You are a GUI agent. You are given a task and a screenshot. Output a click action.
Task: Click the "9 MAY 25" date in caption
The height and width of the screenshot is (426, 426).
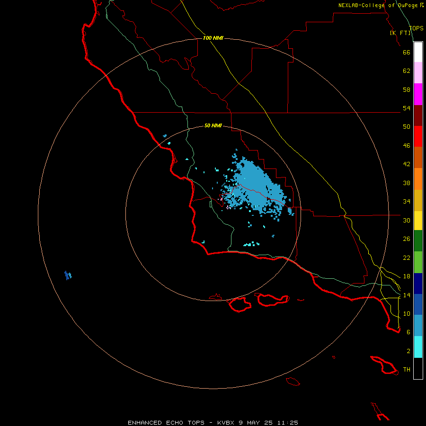(x=256, y=423)
